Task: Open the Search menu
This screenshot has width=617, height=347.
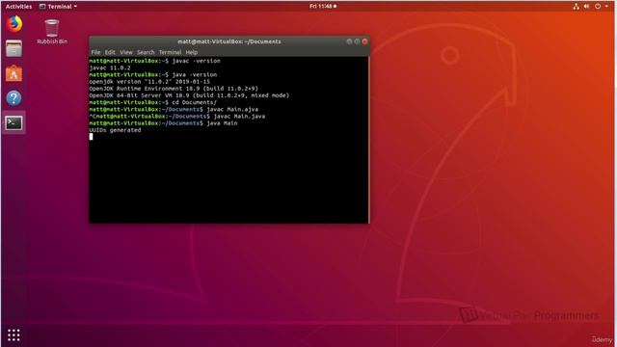Action: click(146, 52)
